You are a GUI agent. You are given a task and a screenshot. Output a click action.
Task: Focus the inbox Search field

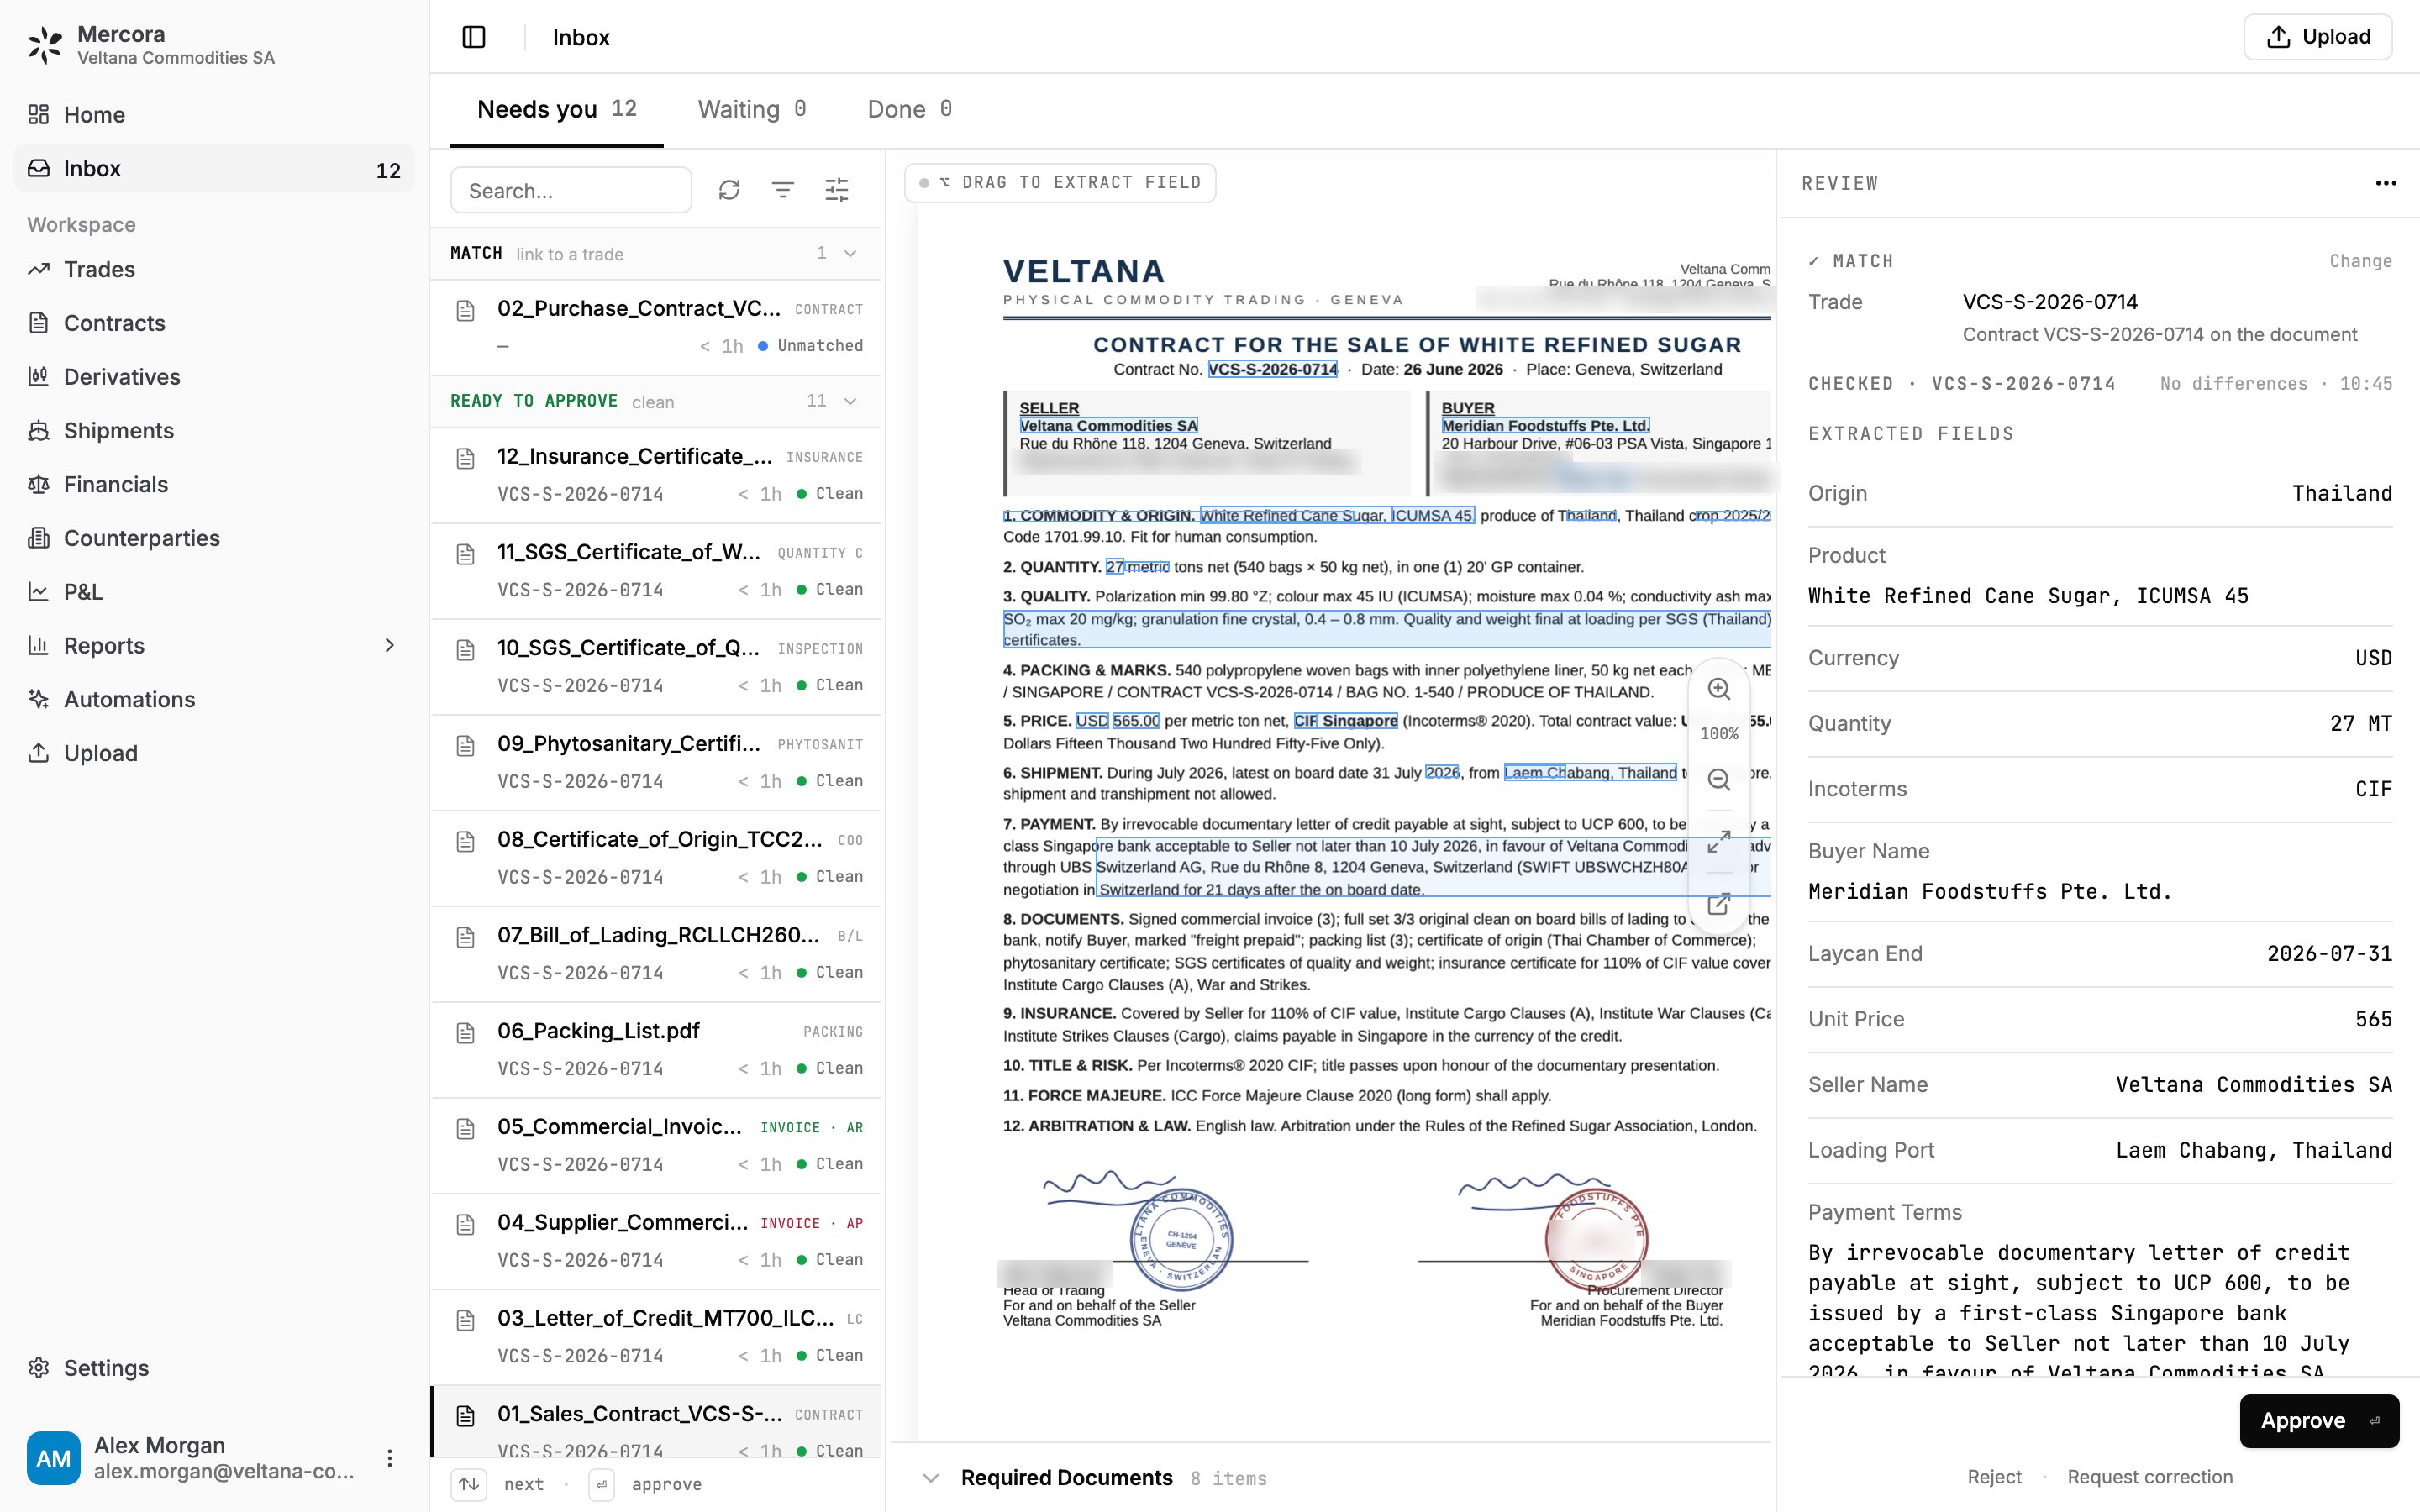click(x=571, y=190)
